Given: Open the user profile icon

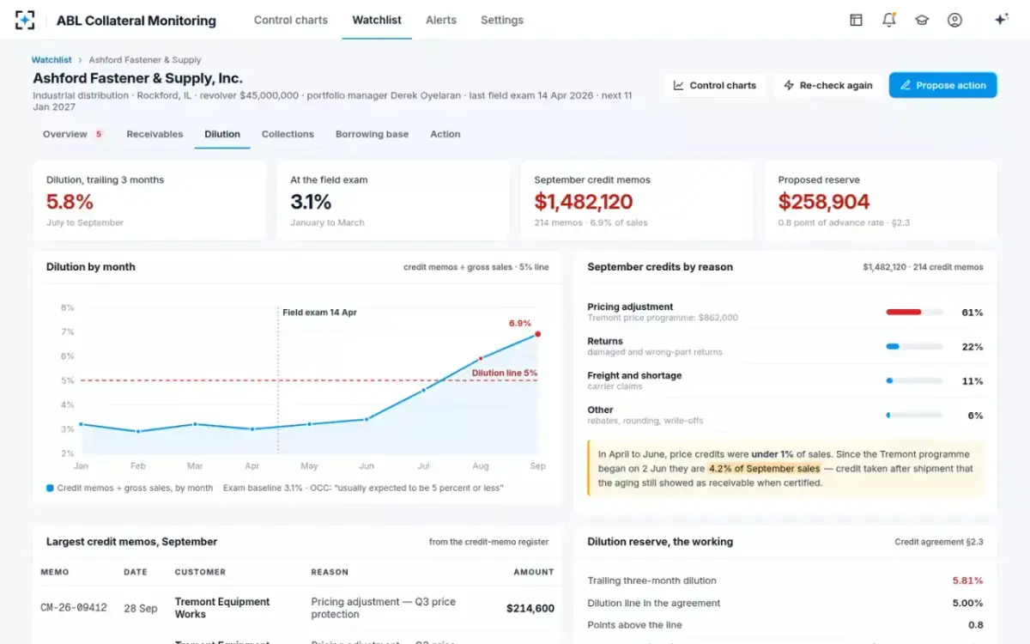Looking at the screenshot, I should 954,20.
